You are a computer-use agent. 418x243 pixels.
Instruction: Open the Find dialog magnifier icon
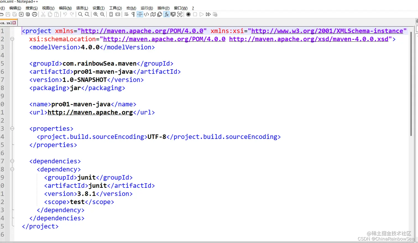(x=80, y=14)
